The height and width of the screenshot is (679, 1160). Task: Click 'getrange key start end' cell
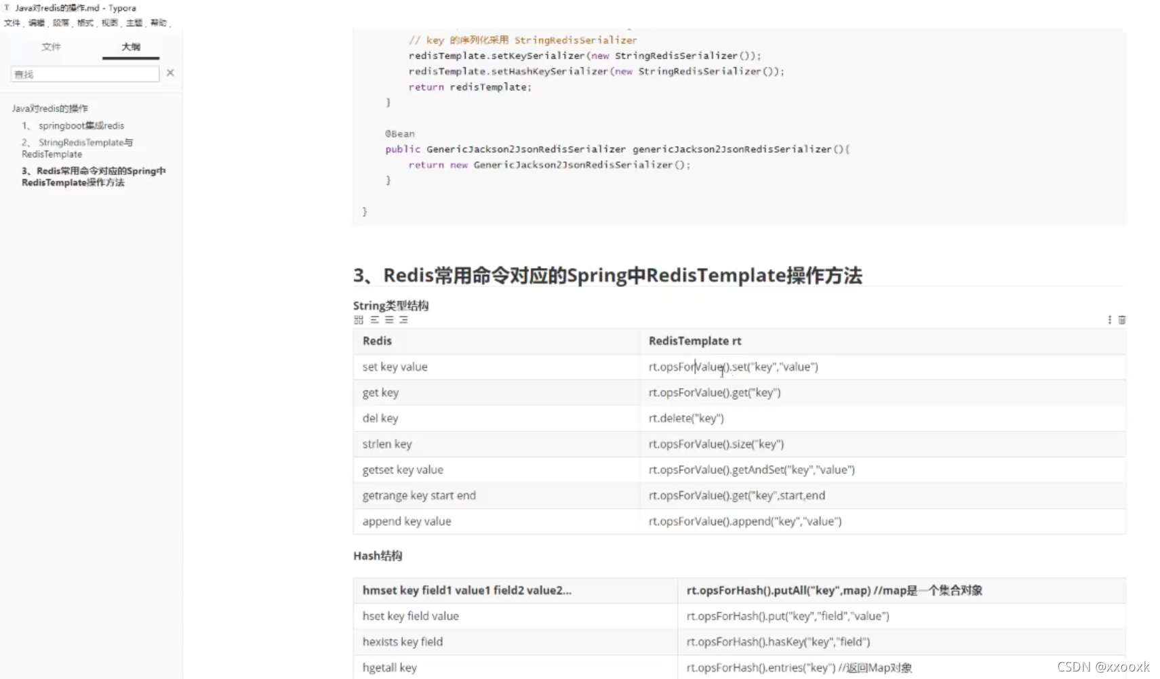496,495
